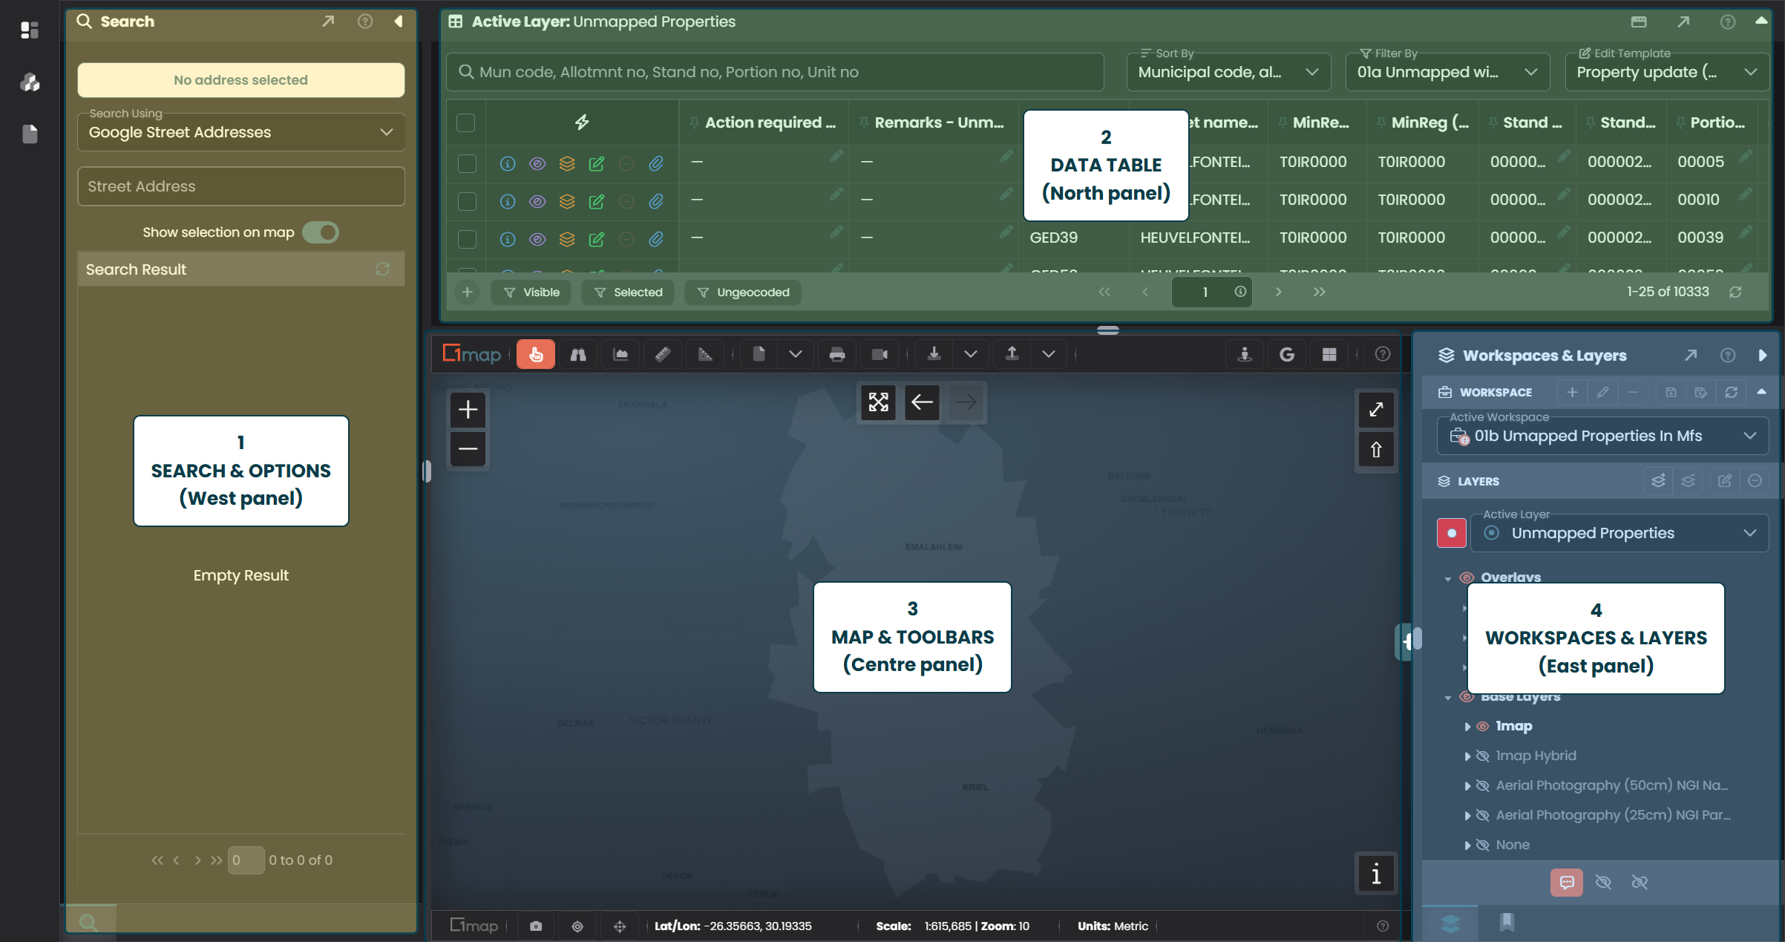Go to the next table page
This screenshot has height=942, width=1785.
point(1278,292)
